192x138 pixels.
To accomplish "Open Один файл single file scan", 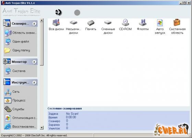I will (x=17, y=41).
